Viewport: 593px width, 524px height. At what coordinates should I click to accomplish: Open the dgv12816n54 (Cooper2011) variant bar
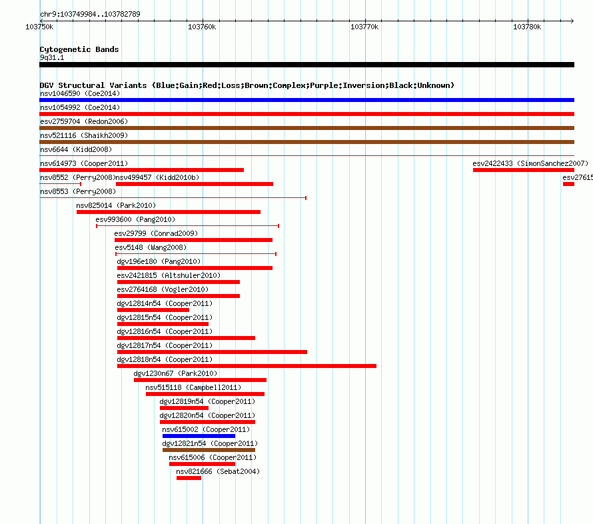[186, 338]
